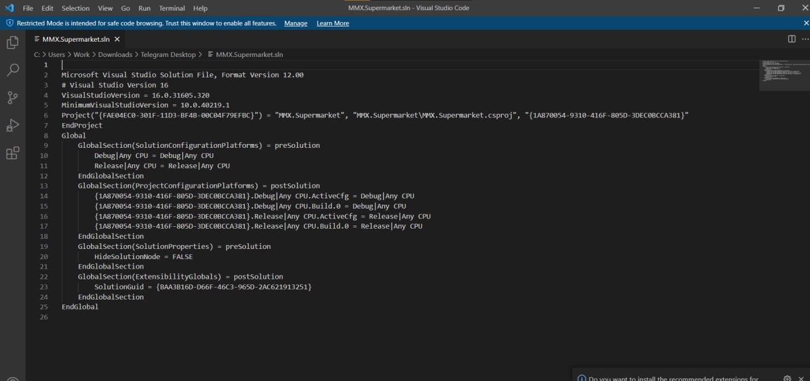Close the MMX.Supermarket.sln tab

tap(116, 39)
